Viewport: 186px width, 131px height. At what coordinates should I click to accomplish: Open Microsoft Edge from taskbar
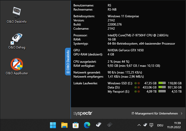coord(87,125)
